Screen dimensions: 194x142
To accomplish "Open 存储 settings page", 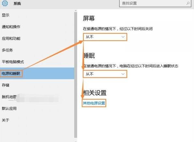I will (x=6, y=85).
